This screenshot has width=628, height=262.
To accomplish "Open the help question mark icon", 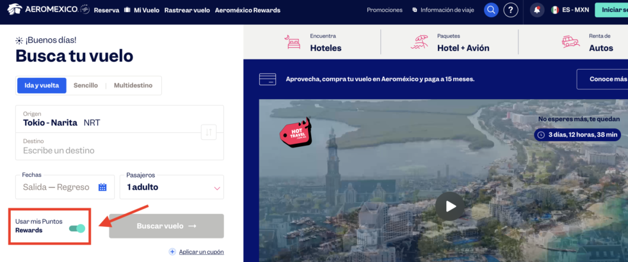I will (511, 10).
